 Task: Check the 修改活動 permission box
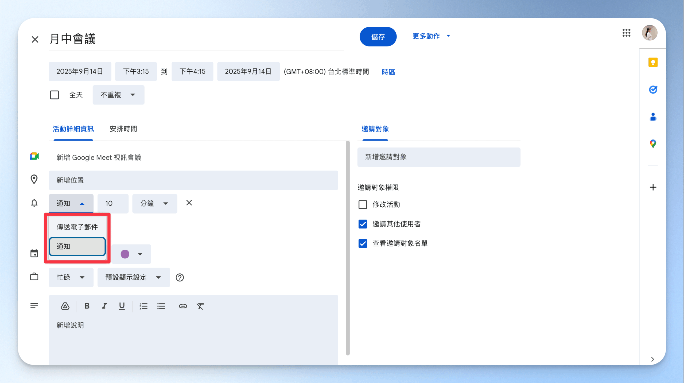click(363, 205)
